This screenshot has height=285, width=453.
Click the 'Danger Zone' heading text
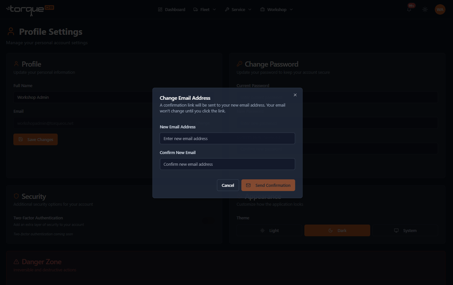click(41, 262)
